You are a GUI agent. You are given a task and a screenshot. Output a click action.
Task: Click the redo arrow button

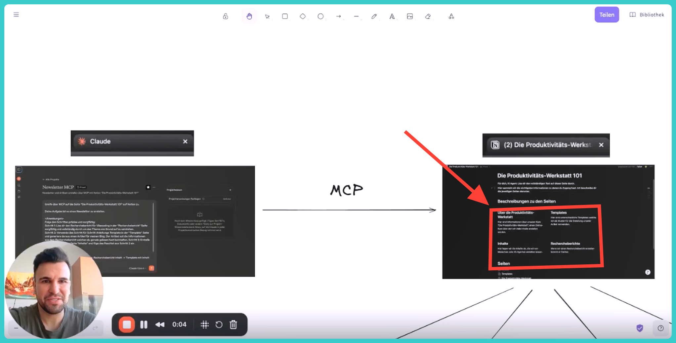point(95,328)
